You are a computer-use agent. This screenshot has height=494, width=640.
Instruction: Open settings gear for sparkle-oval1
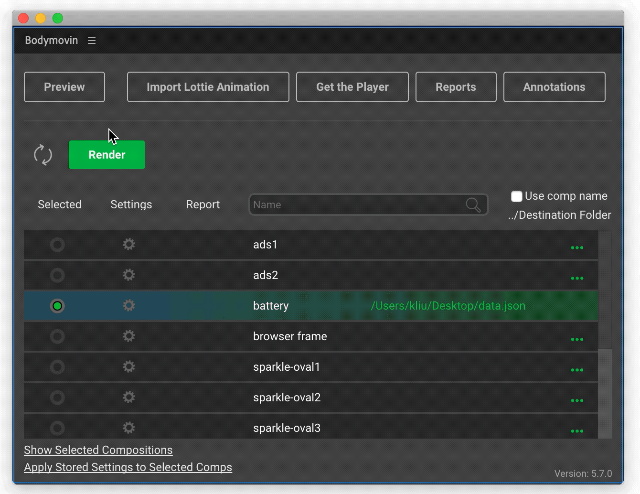point(129,367)
